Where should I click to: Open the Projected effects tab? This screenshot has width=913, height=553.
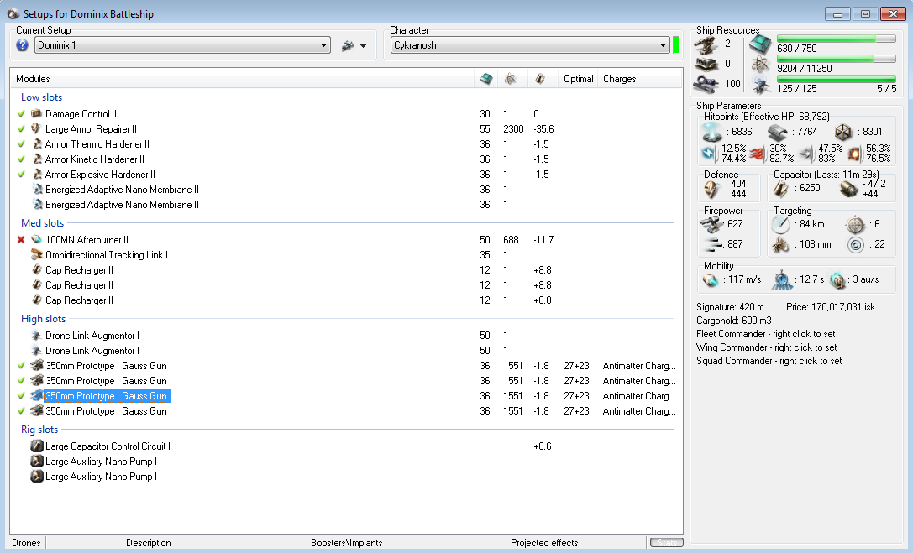pyautogui.click(x=544, y=543)
